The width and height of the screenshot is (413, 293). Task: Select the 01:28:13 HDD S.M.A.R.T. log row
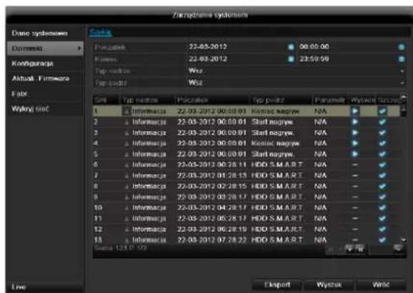pos(246,176)
